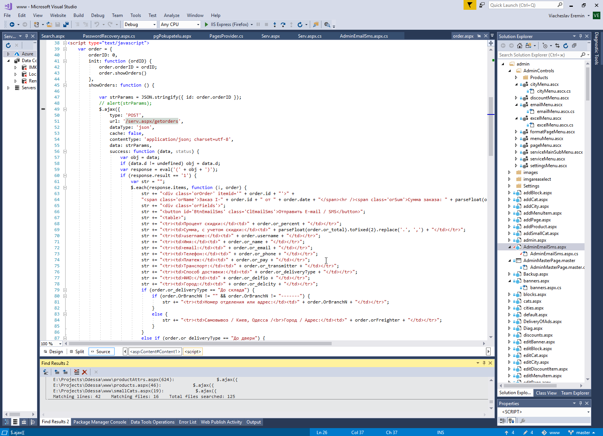This screenshot has height=436, width=603.
Task: Pin the Solution Explorer panel
Action: (x=580, y=36)
